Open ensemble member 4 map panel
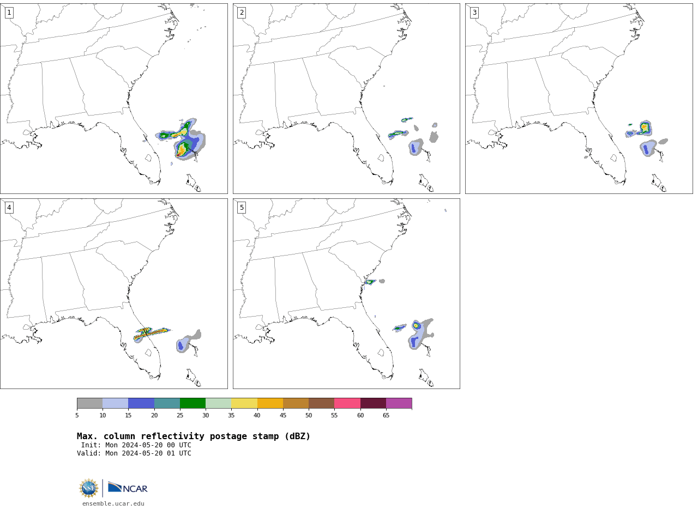 pyautogui.click(x=113, y=294)
